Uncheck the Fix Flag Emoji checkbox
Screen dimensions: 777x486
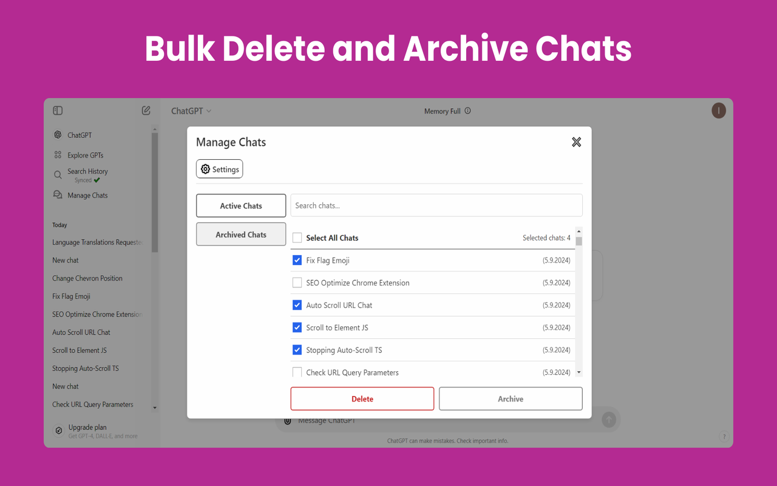(x=297, y=260)
